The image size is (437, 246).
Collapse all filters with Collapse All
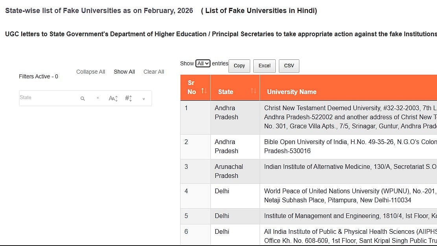[90, 72]
